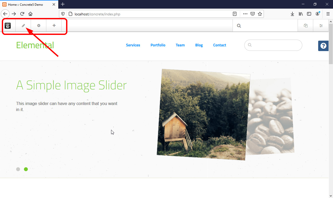The height and width of the screenshot is (198, 333).
Task: Go to the Portfolio page
Action: pyautogui.click(x=158, y=45)
